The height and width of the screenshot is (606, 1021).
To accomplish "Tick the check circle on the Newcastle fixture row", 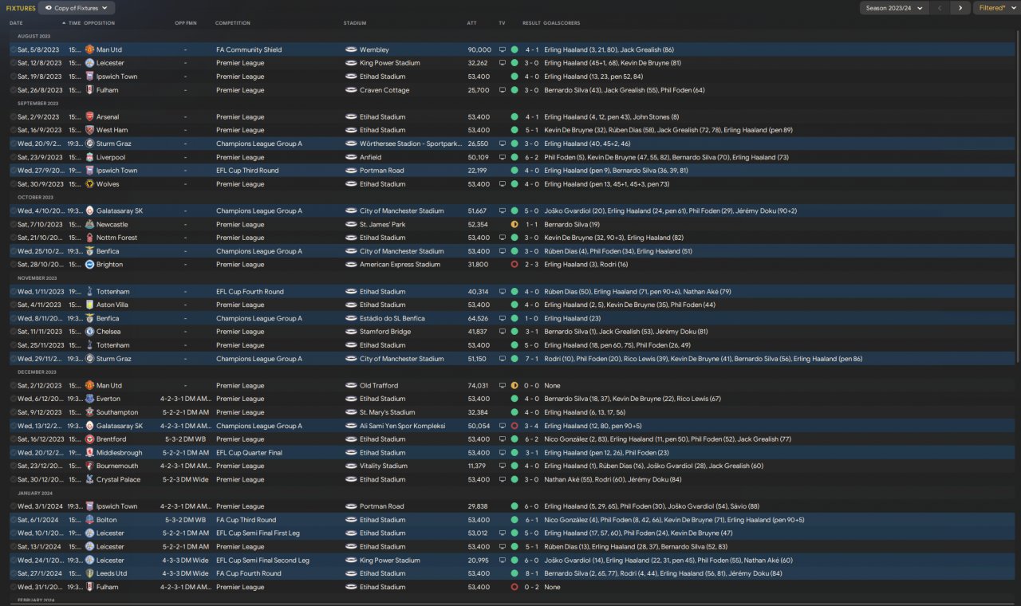I will 13,224.
